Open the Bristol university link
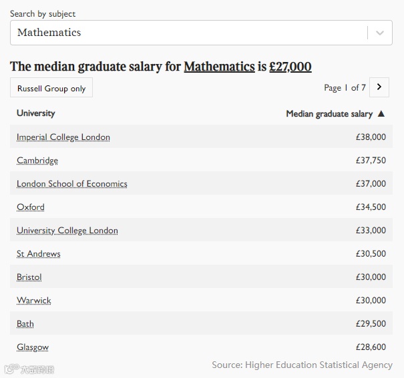 (x=29, y=277)
